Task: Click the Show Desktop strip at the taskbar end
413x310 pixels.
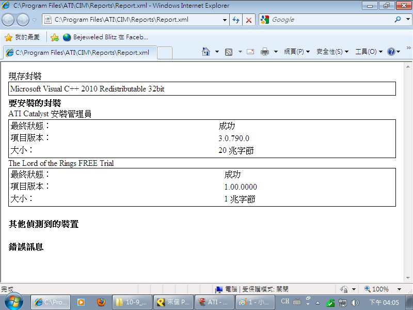Action: (x=409, y=302)
